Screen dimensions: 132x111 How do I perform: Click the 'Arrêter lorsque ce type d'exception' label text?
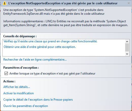(x=52, y=73)
